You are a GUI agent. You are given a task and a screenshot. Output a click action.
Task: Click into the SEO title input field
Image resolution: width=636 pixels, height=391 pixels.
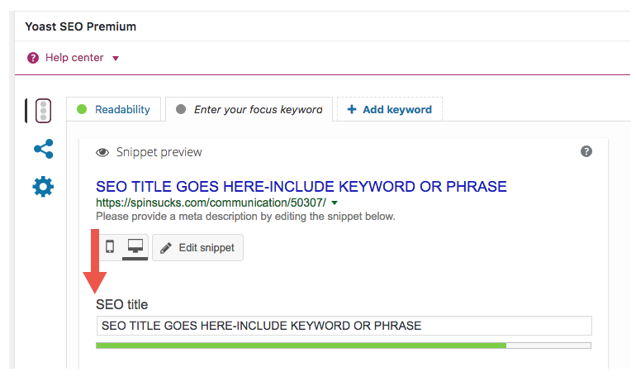coord(343,326)
